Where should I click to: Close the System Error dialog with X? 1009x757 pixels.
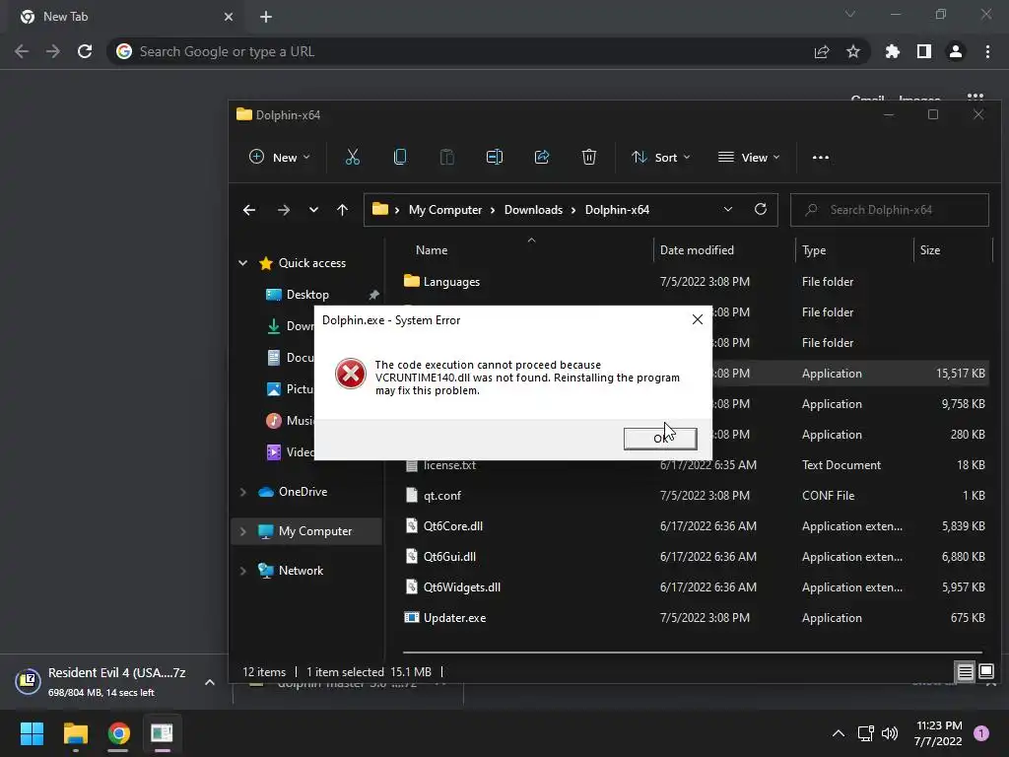697,320
